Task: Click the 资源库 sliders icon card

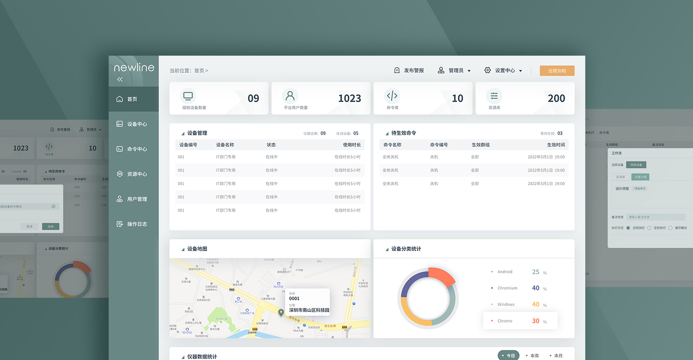Action: [494, 96]
